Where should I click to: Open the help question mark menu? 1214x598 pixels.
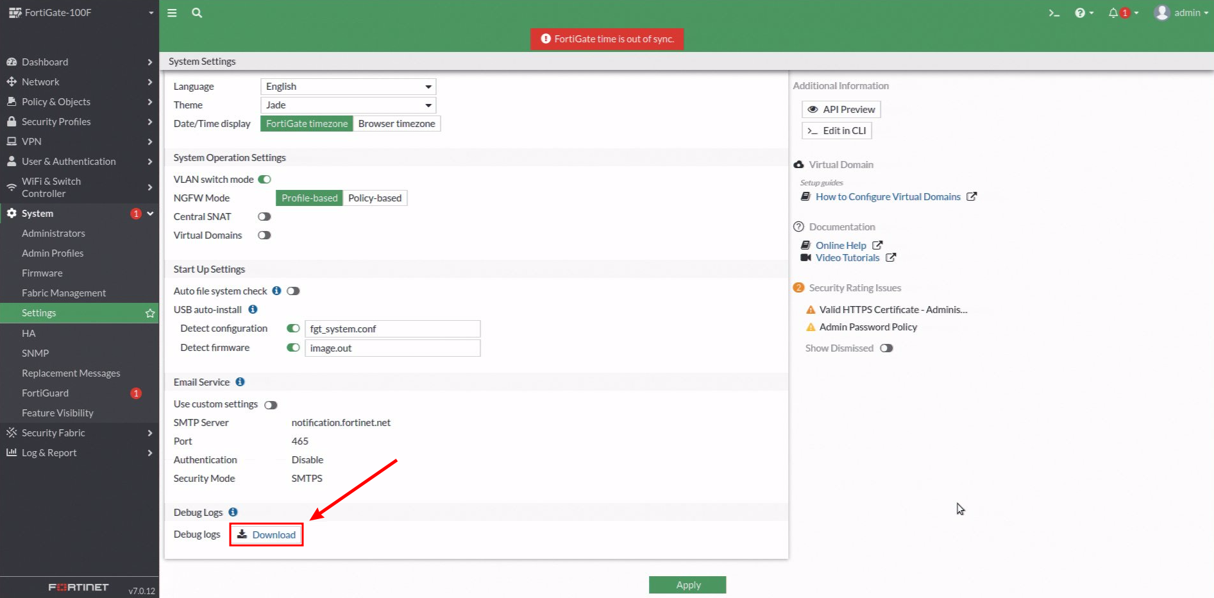(1084, 13)
